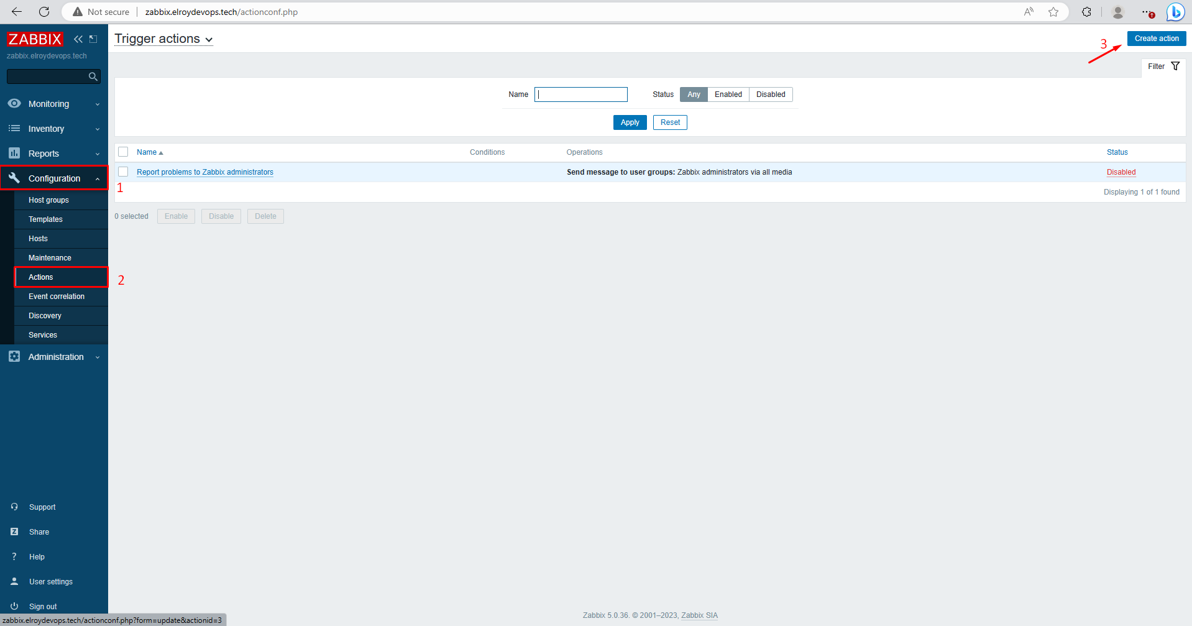Toggle the Disabled status link

pos(1121,172)
